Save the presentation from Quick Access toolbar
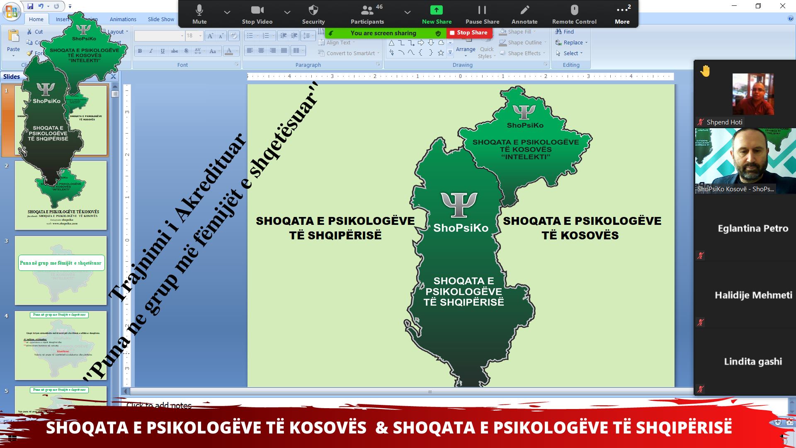 click(x=30, y=6)
